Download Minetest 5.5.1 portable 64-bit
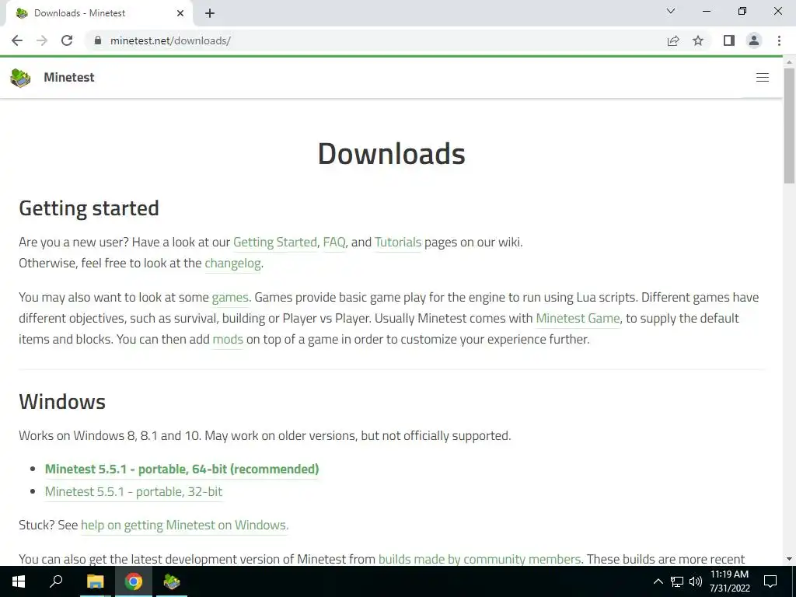Image resolution: width=796 pixels, height=597 pixels. click(x=182, y=469)
